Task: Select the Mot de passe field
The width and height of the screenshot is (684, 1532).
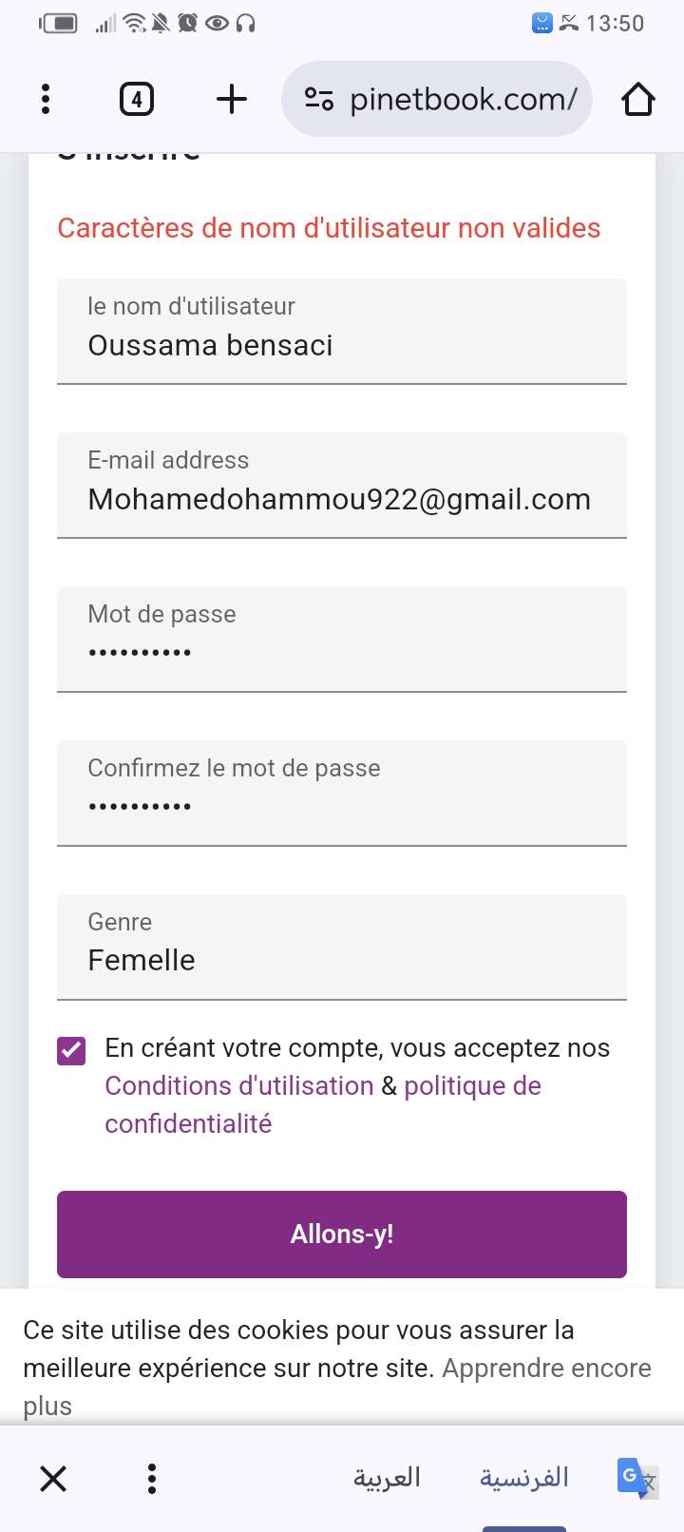Action: click(342, 639)
